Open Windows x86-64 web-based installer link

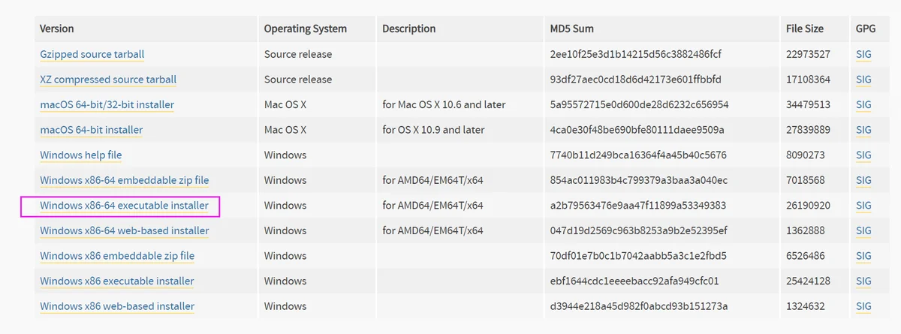pos(125,230)
